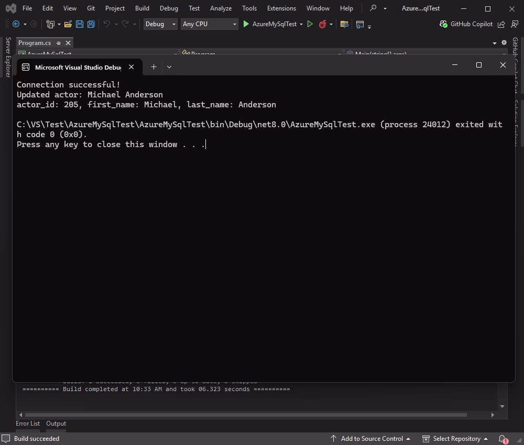Open the notifications bell in the status bar
This screenshot has width=524, height=445.
pyautogui.click(x=501, y=439)
